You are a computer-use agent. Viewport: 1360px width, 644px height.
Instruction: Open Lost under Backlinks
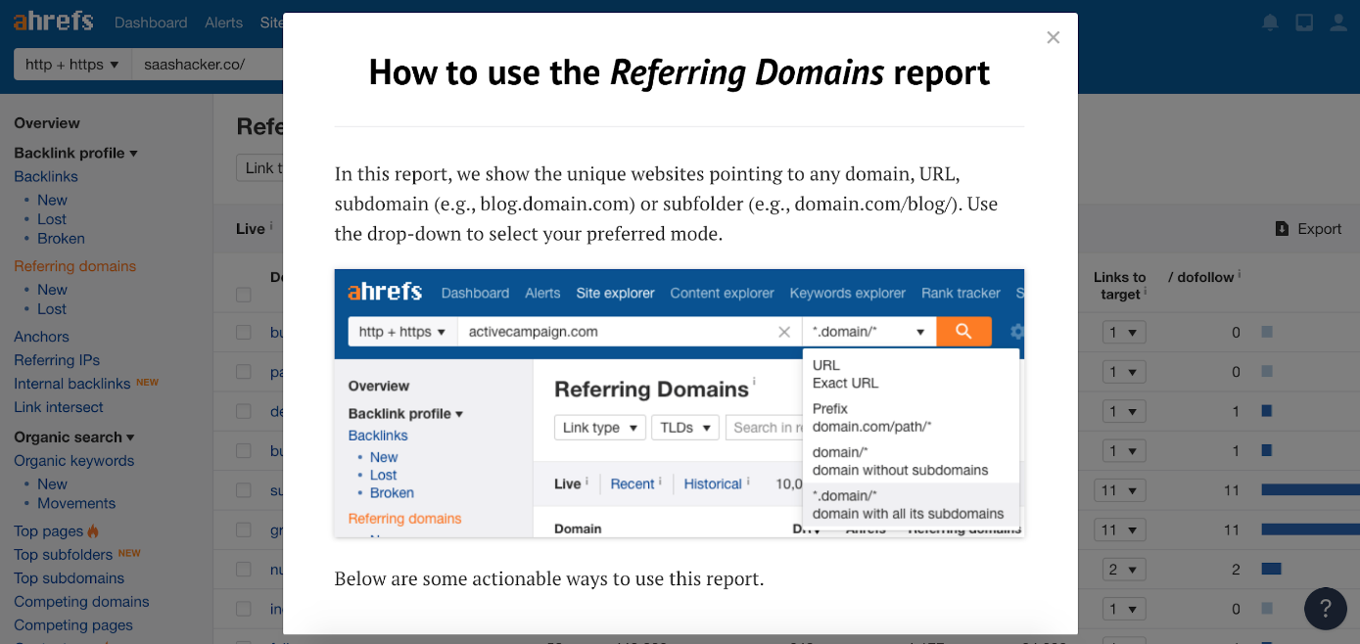[x=52, y=219]
